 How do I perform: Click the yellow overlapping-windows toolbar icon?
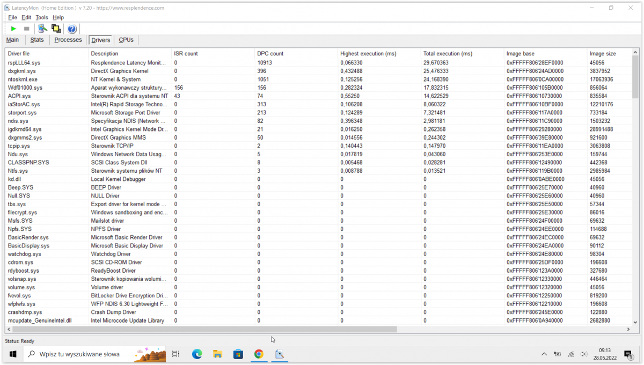coord(56,28)
